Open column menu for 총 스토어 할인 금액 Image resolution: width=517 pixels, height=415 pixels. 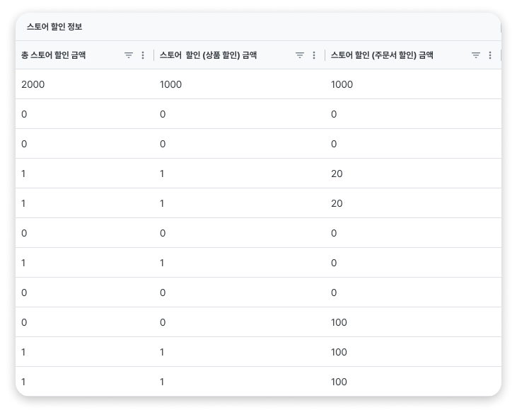click(143, 55)
